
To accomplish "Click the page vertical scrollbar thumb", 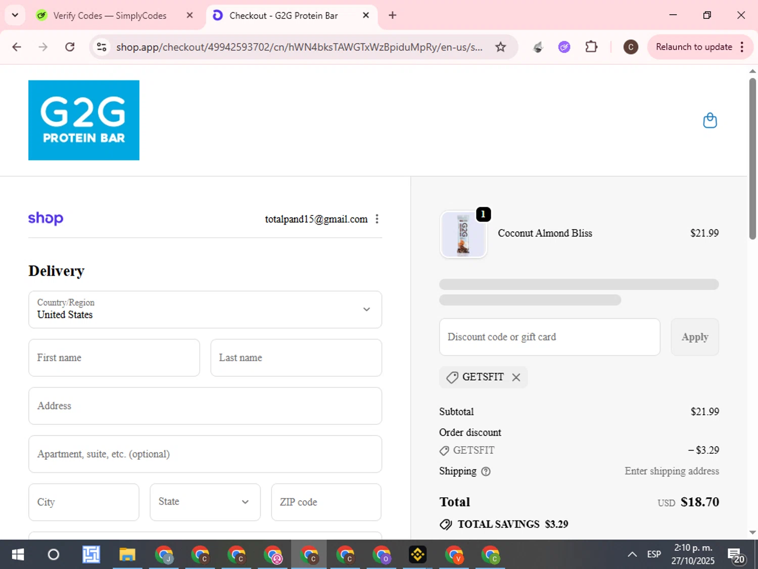I will [752, 158].
